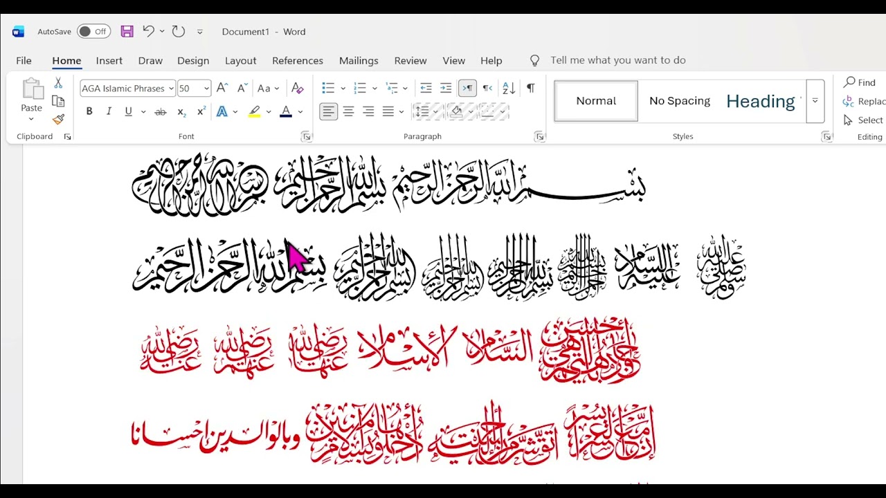Image resolution: width=886 pixels, height=498 pixels.
Task: Switch to the Layout tab
Action: (241, 60)
